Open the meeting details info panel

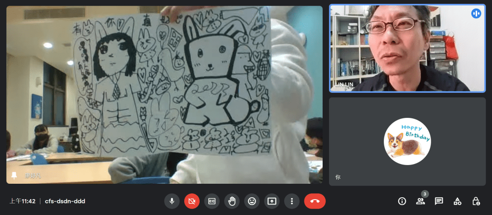[x=402, y=201]
